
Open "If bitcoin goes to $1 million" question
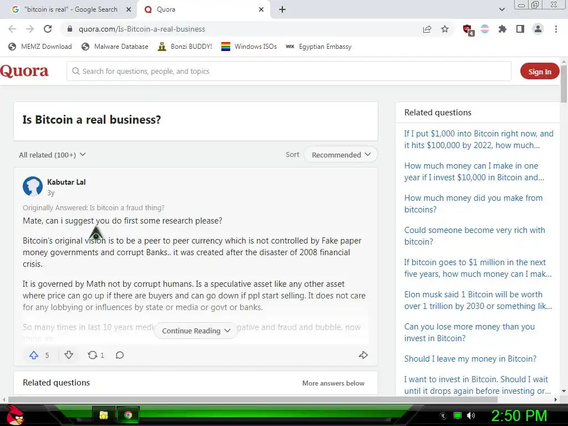478,268
